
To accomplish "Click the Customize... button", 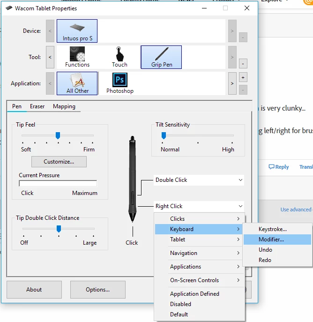I will [59, 162].
